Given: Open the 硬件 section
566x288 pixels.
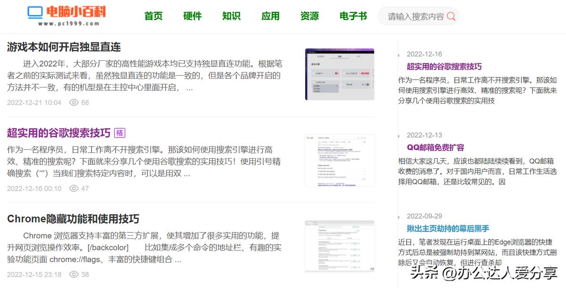Looking at the screenshot, I should click(x=192, y=16).
